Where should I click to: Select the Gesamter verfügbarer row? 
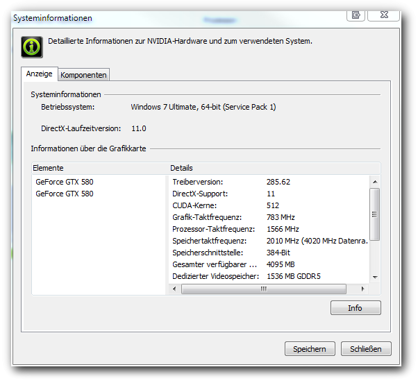pyautogui.click(x=269, y=264)
